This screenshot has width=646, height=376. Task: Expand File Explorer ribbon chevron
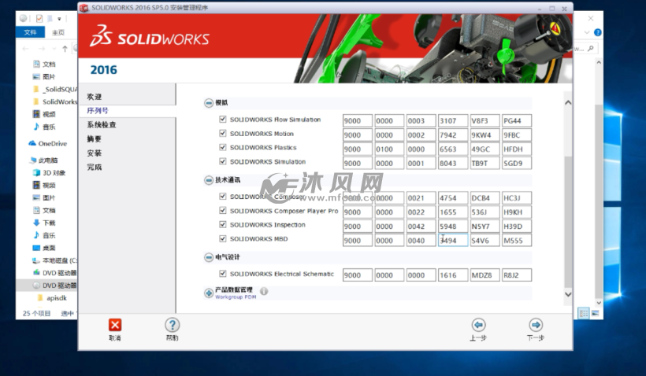click(587, 32)
